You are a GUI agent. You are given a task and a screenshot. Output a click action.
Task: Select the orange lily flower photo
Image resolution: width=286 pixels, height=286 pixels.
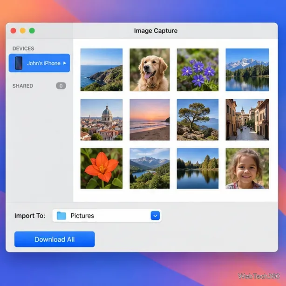(x=102, y=168)
